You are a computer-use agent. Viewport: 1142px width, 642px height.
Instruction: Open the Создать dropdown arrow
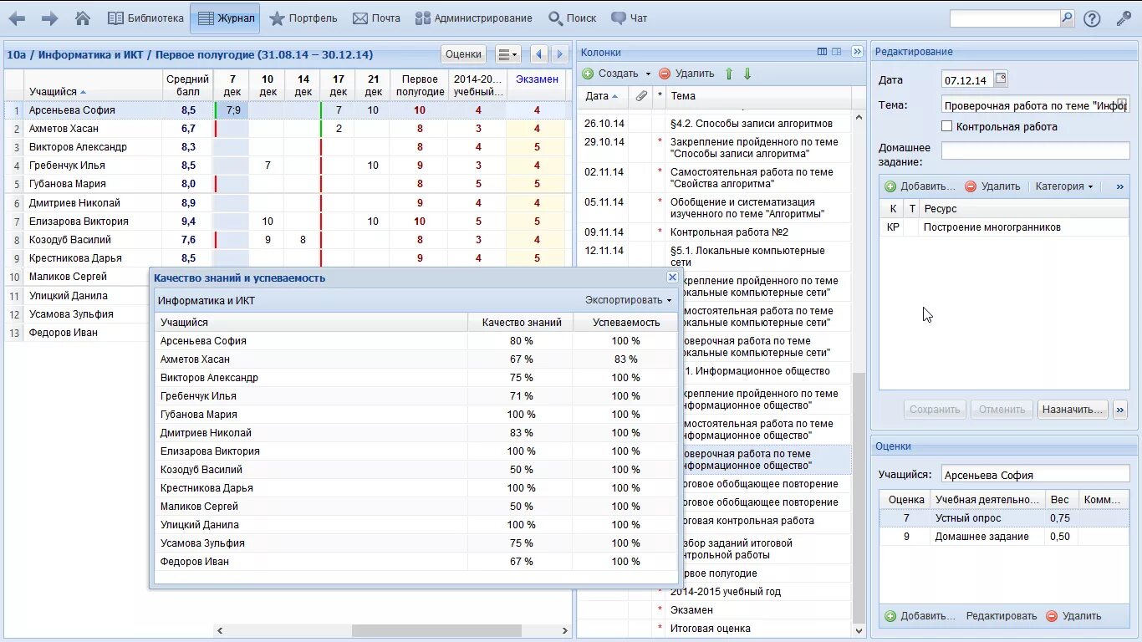tap(647, 74)
